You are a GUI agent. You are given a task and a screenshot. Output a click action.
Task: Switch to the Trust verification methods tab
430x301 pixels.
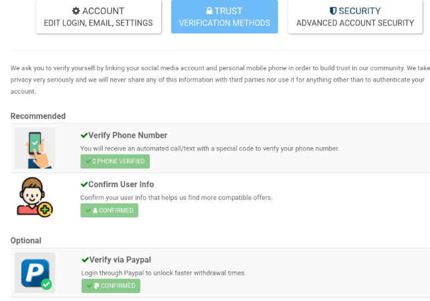coord(224,17)
